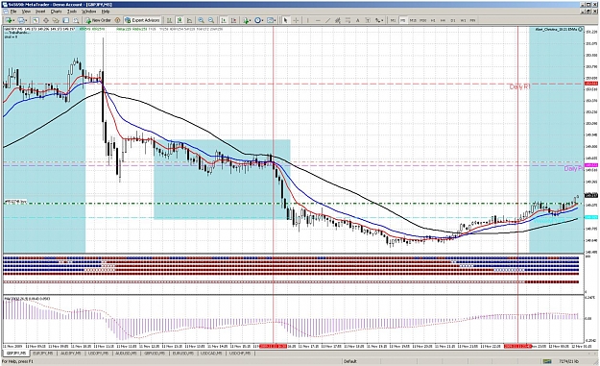Open the New Chart toolbar icon
Screen dimensions: 600x366
click(8, 20)
